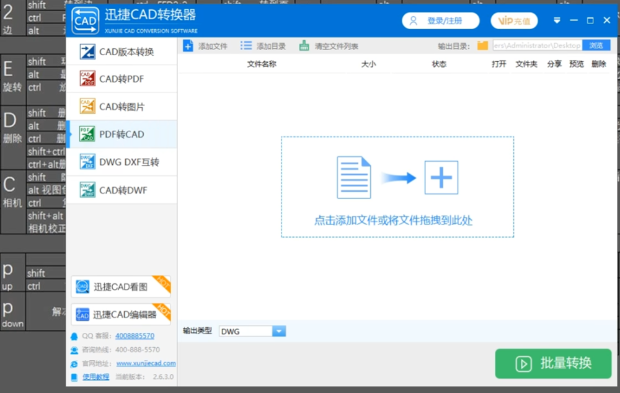Click the 点击添加文件或将文件拖拽到此处 hint text
Image resolution: width=620 pixels, height=393 pixels.
click(x=394, y=220)
